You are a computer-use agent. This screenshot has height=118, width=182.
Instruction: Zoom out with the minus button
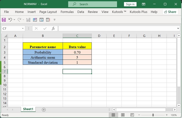coord(139,115)
